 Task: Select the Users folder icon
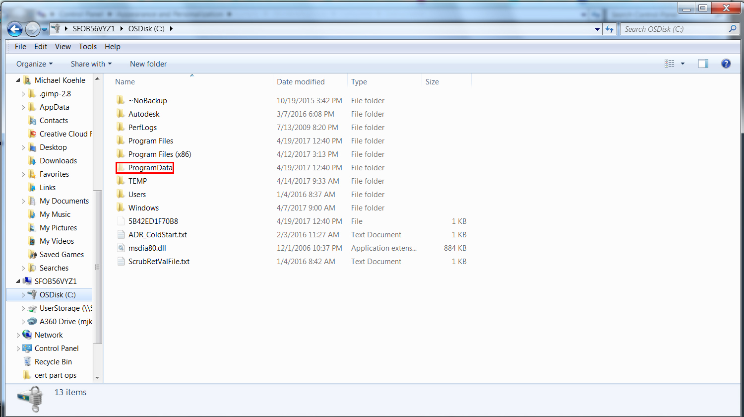pyautogui.click(x=121, y=194)
